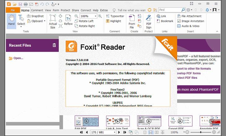Click the magnifier in Find box

183,10
